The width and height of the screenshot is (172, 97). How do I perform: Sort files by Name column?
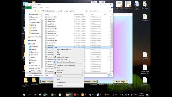[x=47, y=14]
